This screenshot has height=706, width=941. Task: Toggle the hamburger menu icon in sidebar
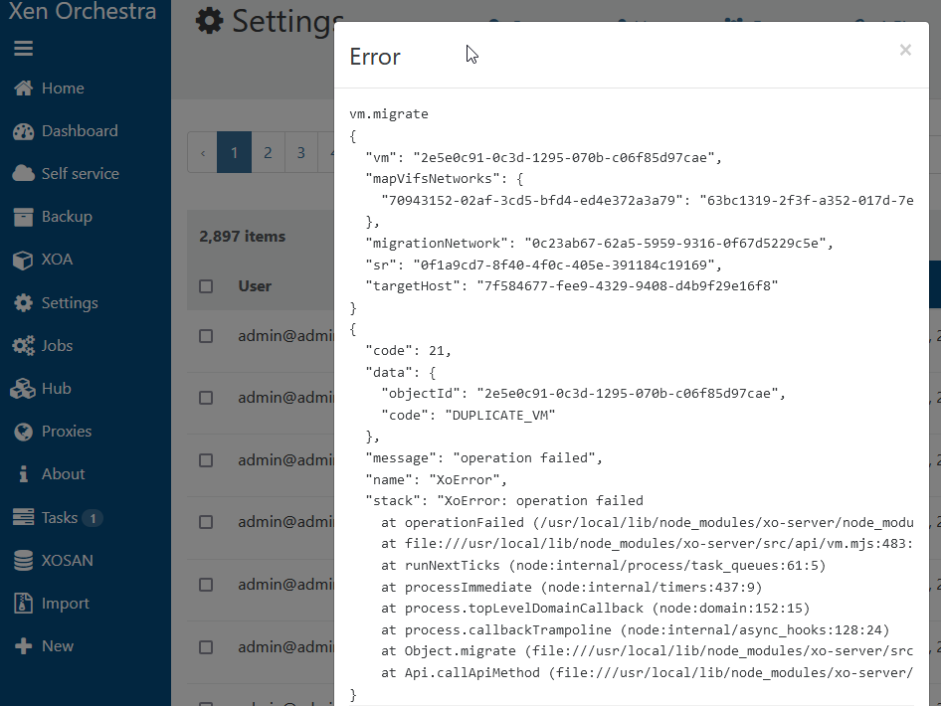click(x=24, y=48)
